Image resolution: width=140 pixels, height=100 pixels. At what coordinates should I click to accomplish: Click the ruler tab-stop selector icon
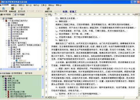click(x=46, y=14)
